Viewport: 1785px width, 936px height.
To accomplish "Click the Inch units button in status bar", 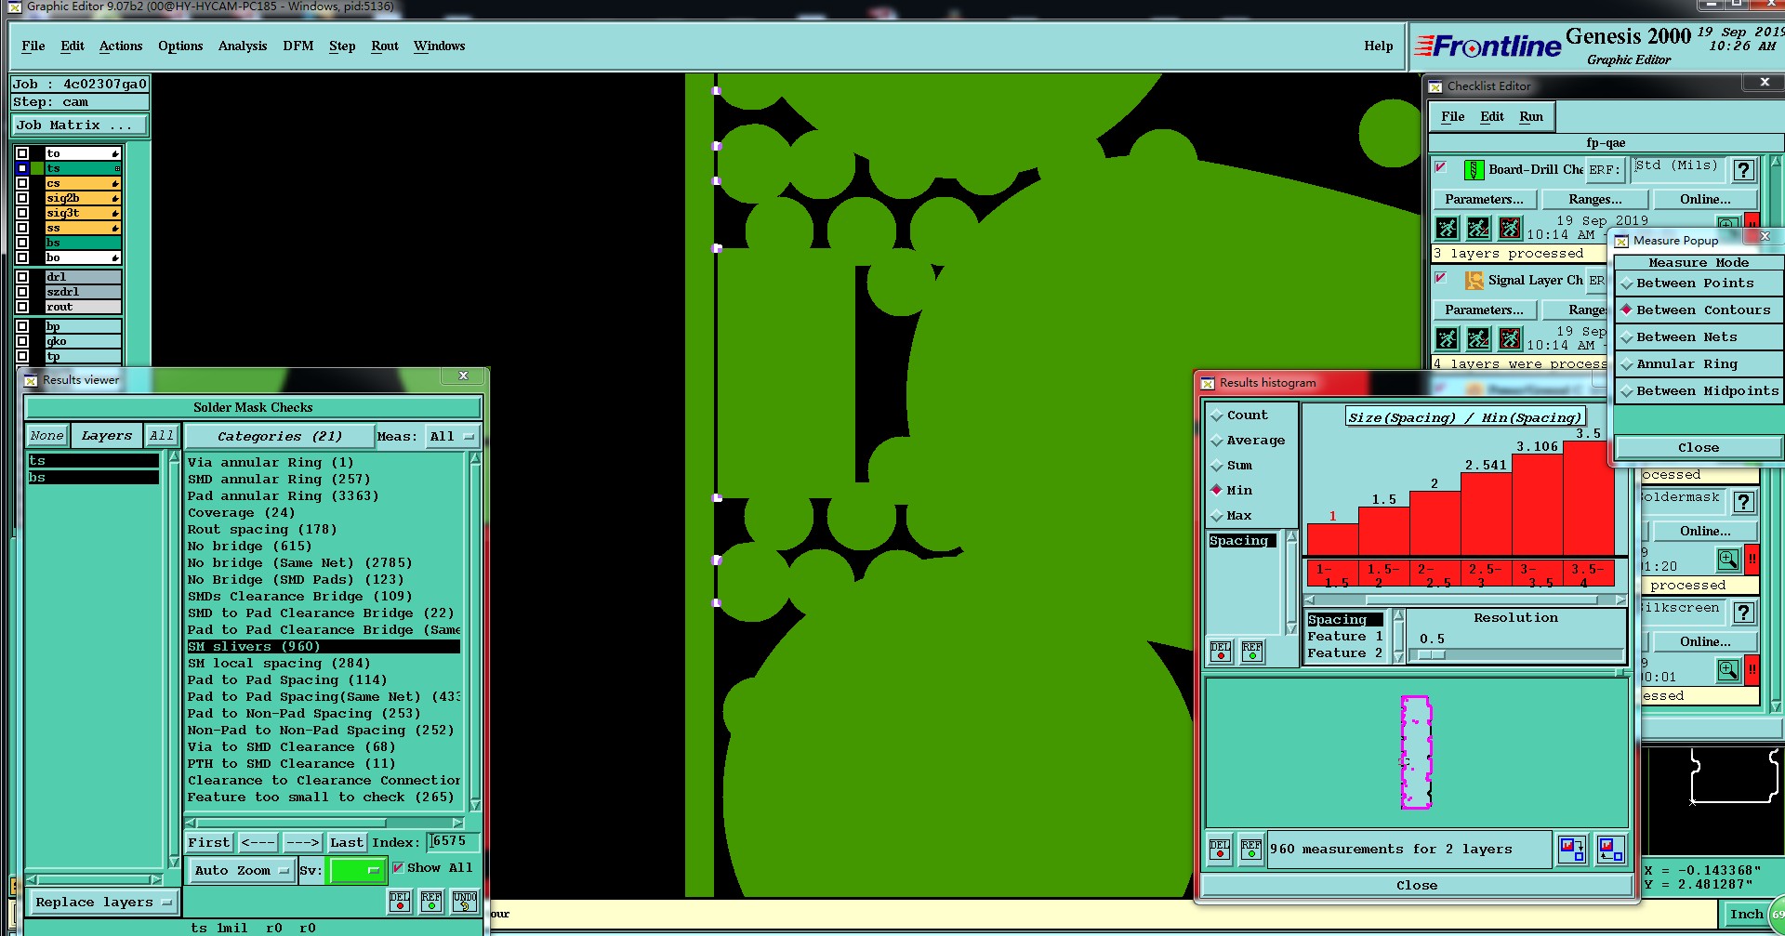I will coord(1746,915).
